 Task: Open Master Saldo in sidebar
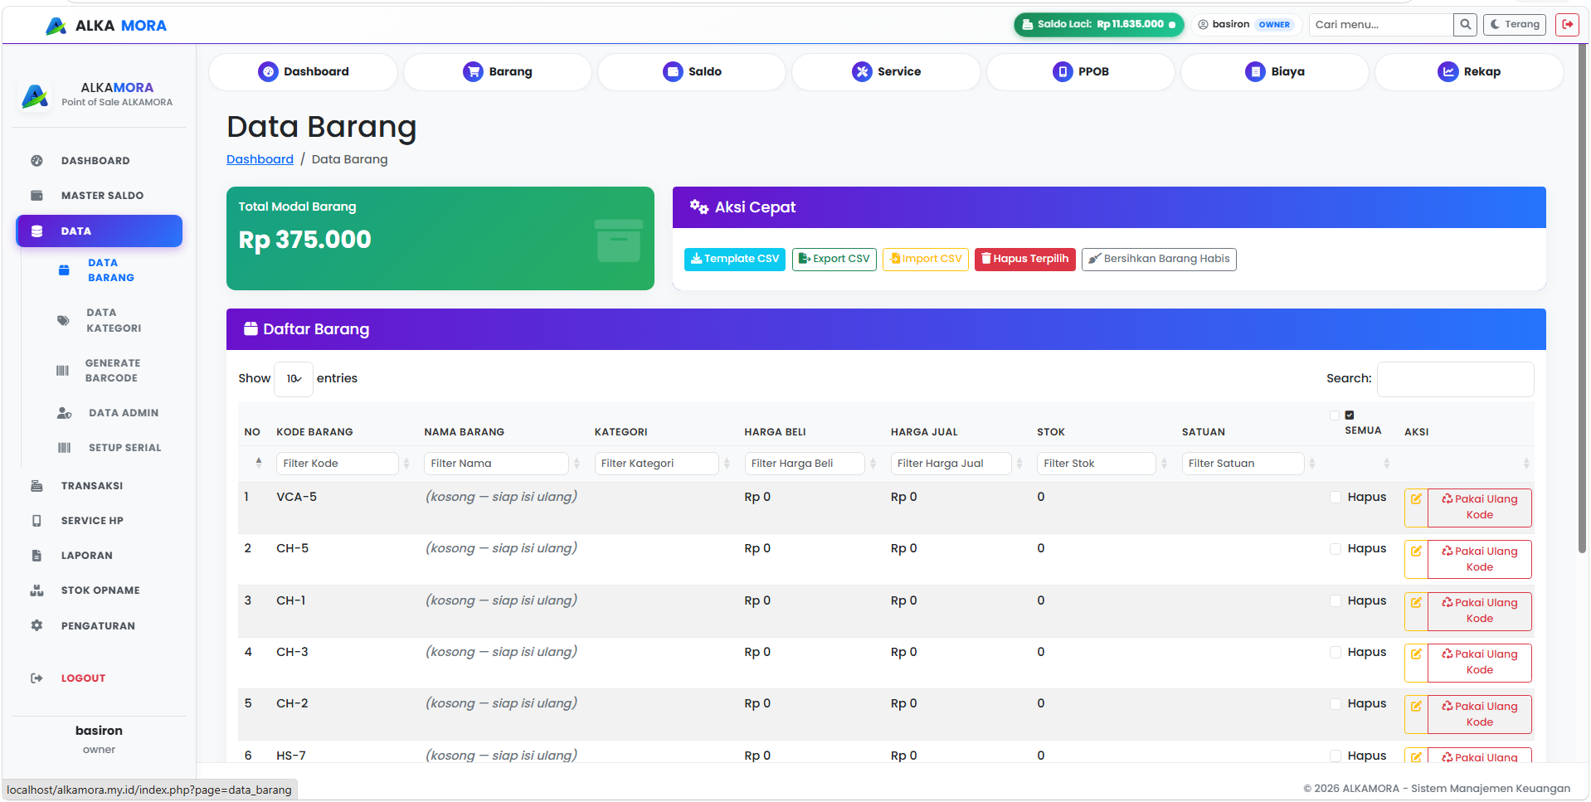[x=102, y=195]
